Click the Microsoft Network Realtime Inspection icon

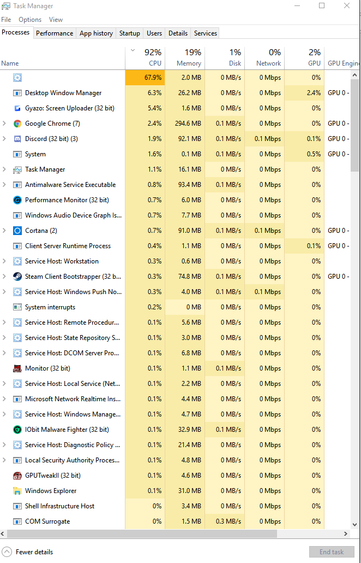click(17, 399)
